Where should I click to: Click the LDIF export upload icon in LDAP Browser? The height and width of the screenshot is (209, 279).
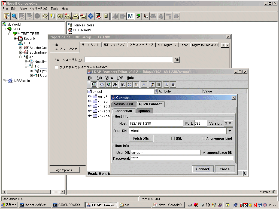[x=173, y=85]
